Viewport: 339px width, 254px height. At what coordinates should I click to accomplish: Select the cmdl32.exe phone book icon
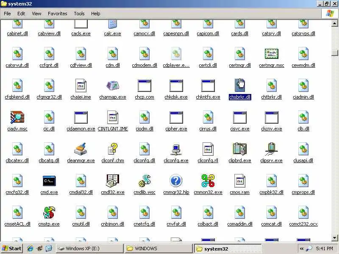point(113,181)
